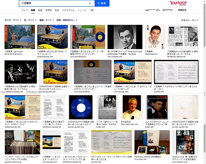The image size is (206, 164).
Task: Open the 知恵袋 tab
Action: 48,10
